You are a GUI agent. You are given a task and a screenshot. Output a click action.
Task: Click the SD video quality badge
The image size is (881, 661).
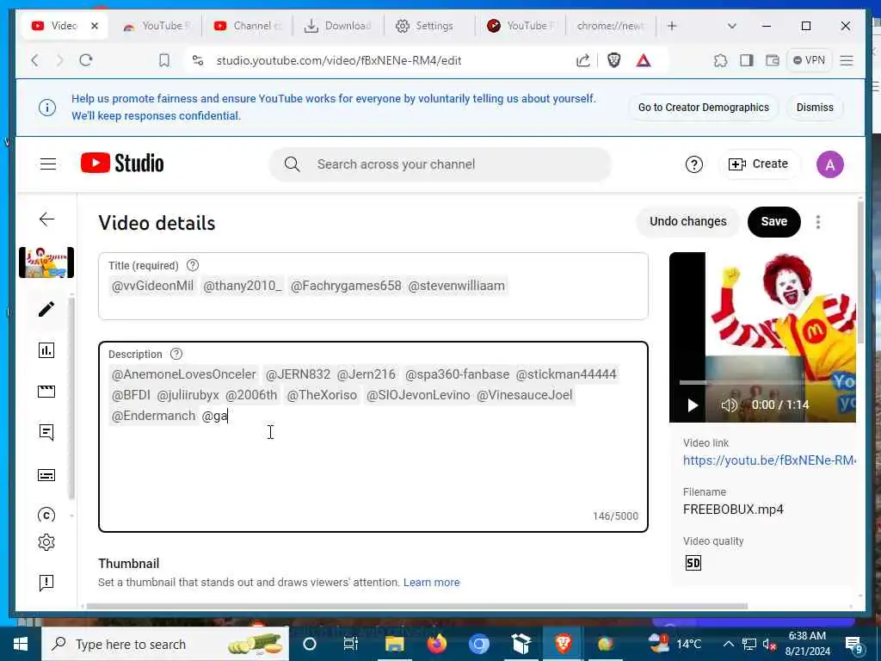[x=693, y=563]
